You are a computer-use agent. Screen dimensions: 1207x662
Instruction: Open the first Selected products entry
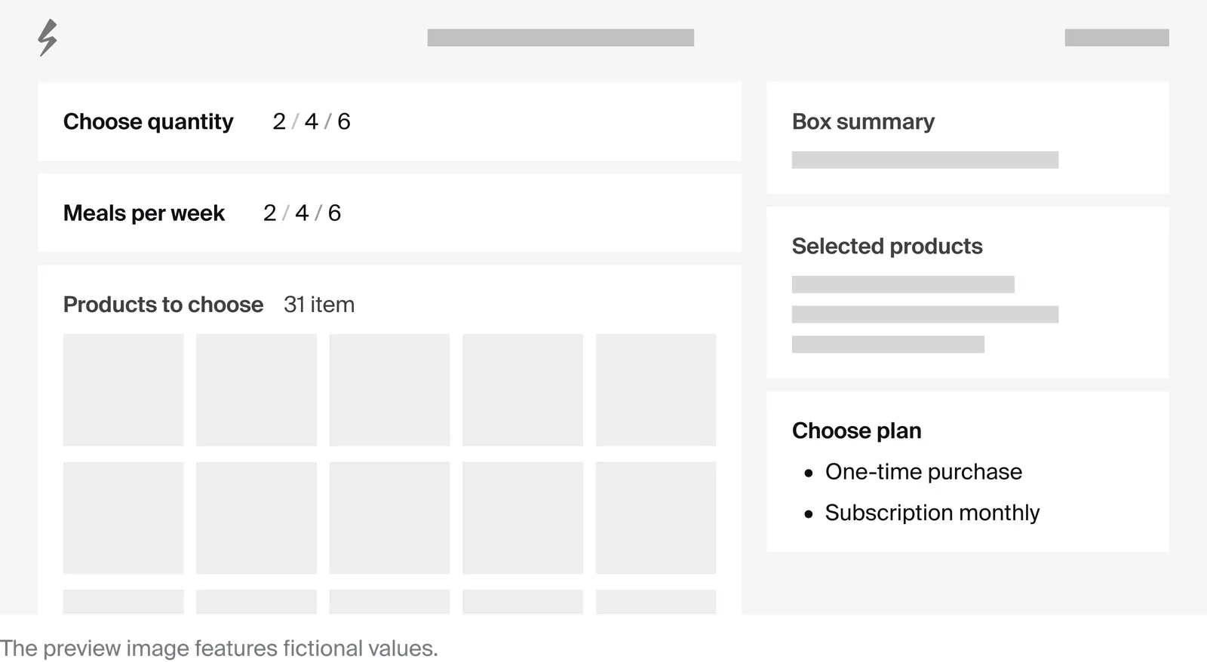[903, 284]
